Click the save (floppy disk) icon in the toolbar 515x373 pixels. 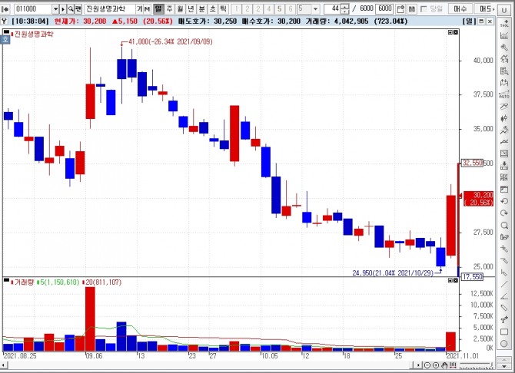pyautogui.click(x=412, y=9)
